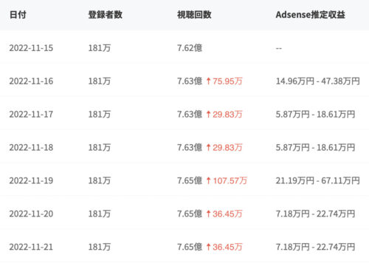Click the Adsense推定収益 column header

tap(310, 15)
